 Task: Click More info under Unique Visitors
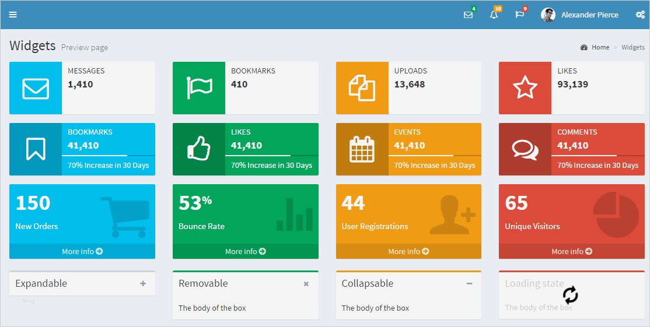click(572, 251)
